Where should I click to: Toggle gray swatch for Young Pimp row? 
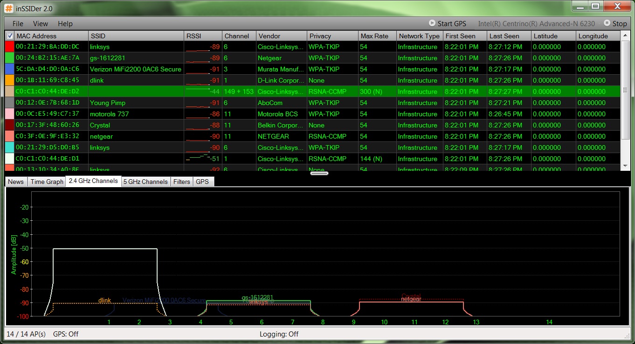pyautogui.click(x=9, y=103)
